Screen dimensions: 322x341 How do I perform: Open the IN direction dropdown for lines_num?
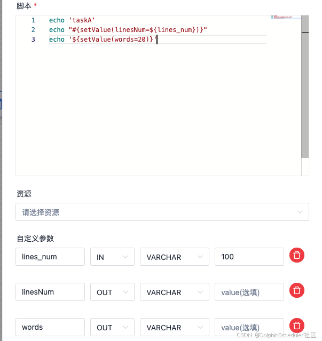(112, 257)
